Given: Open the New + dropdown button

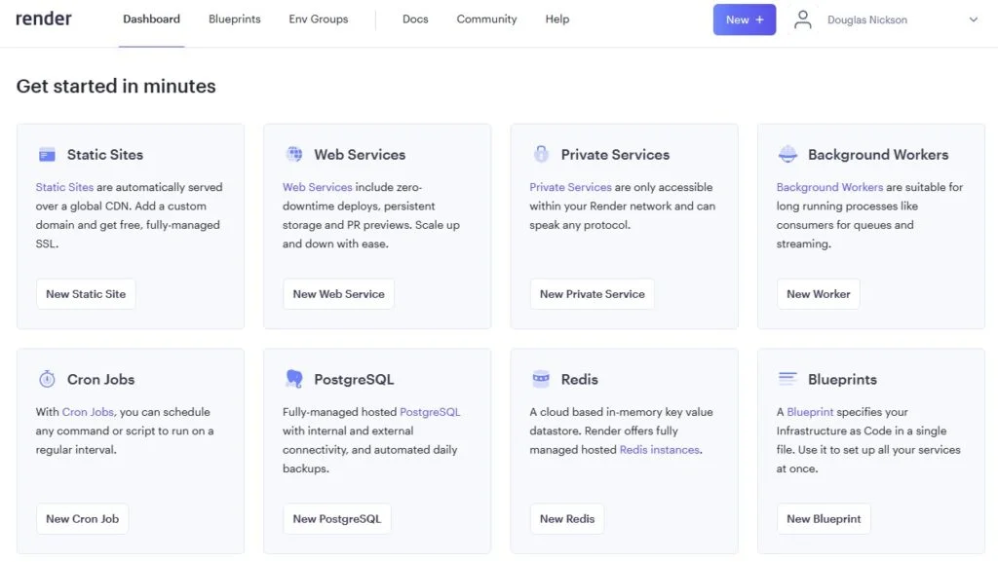Looking at the screenshot, I should (x=744, y=19).
